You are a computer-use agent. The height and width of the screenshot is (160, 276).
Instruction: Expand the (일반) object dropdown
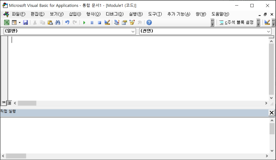click(x=133, y=31)
